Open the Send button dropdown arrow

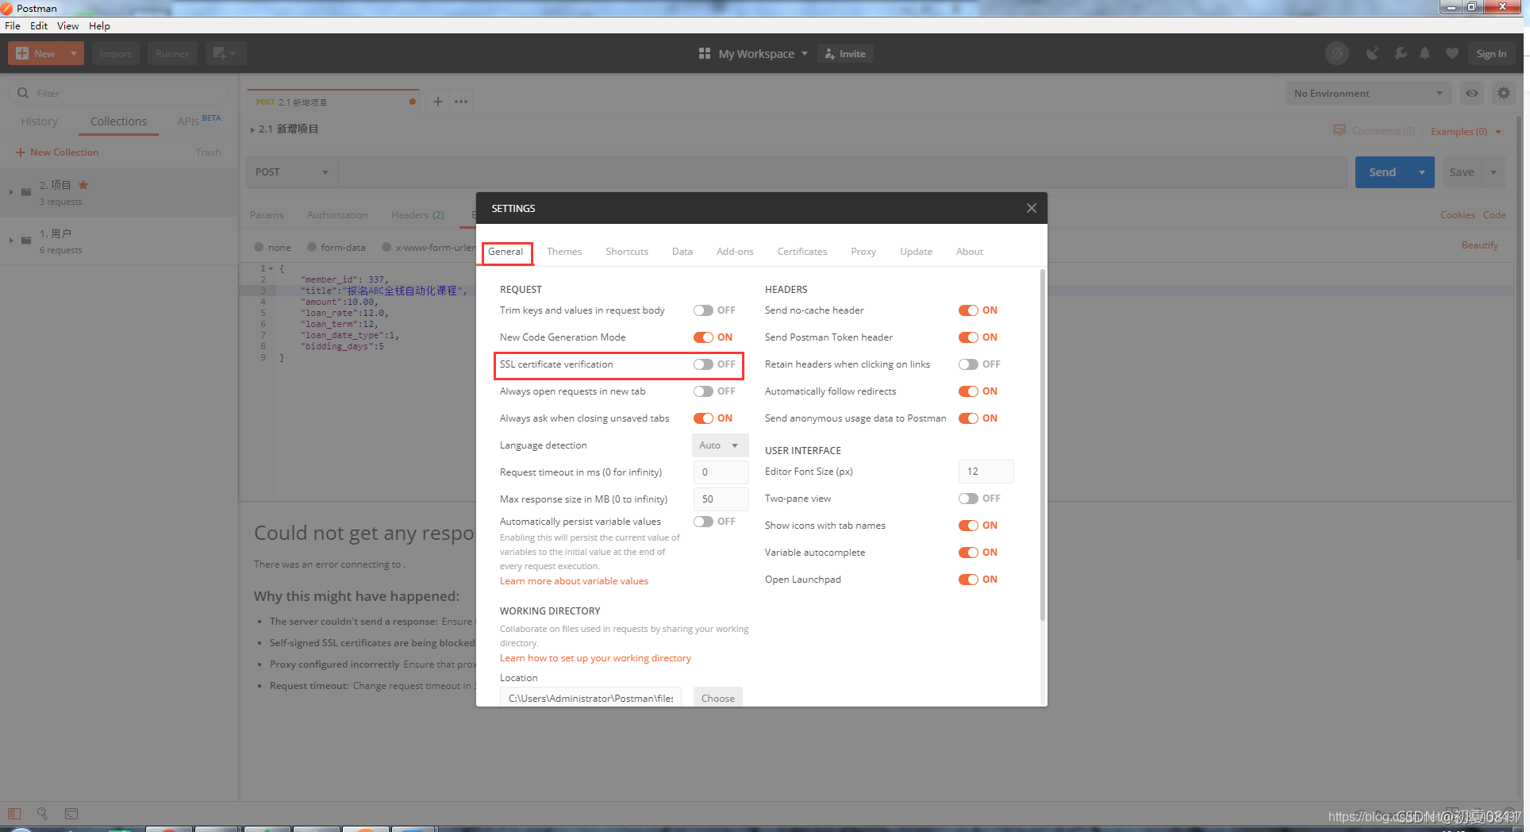pyautogui.click(x=1422, y=172)
